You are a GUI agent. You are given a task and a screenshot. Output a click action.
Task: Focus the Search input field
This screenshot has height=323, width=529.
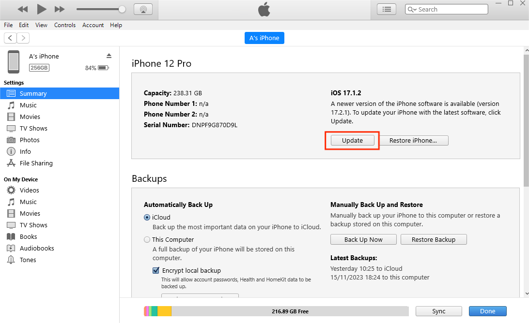tap(446, 10)
